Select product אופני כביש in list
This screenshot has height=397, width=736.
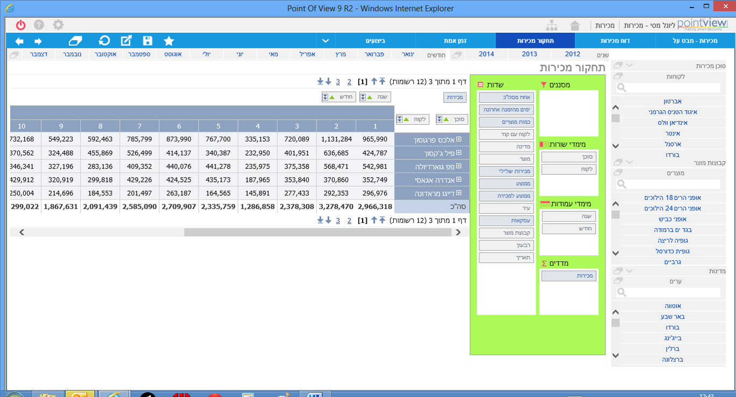pyautogui.click(x=673, y=219)
